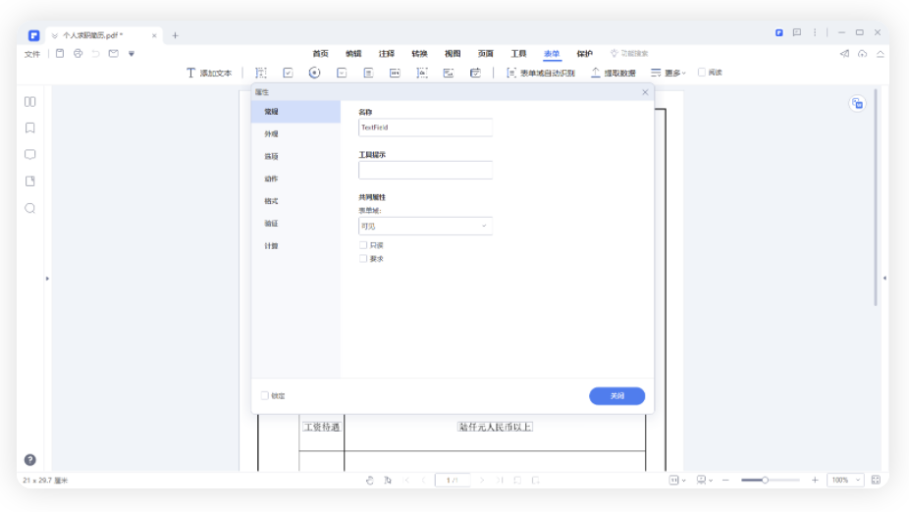Open the comments panel in left sidebar
Screen dimensions: 909x512
[x=30, y=155]
